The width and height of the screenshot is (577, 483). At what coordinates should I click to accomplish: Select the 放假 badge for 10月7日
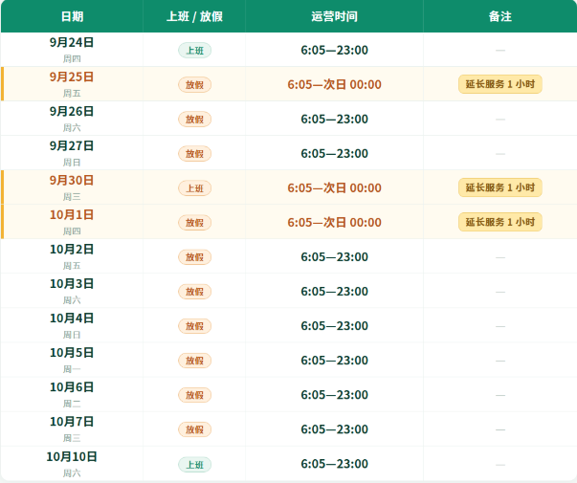pyautogui.click(x=194, y=429)
